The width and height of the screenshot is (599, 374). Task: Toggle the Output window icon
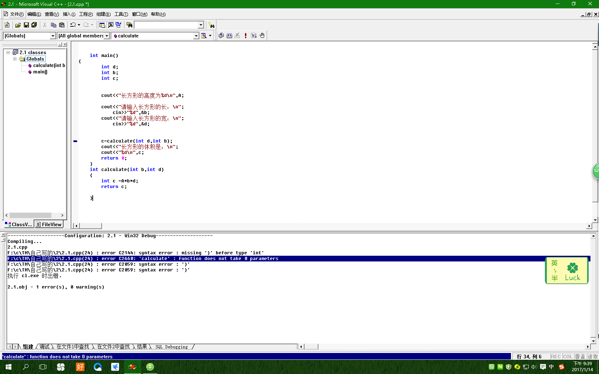111,25
